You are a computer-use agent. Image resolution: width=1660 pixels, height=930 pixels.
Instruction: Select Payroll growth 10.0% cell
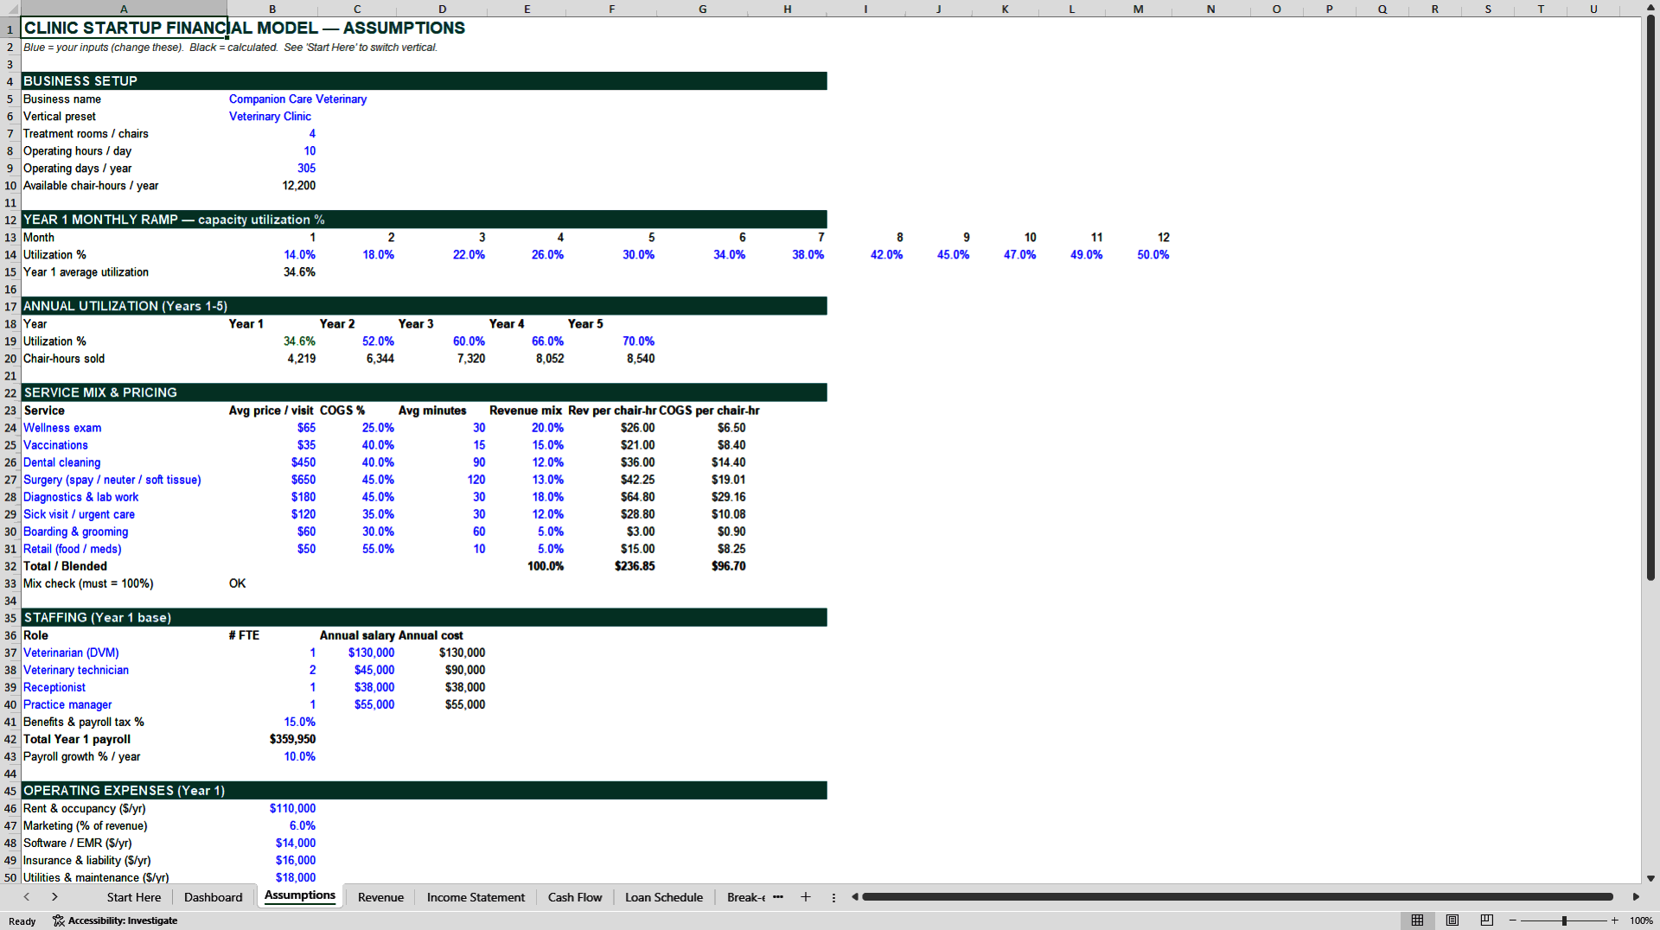pos(272,756)
